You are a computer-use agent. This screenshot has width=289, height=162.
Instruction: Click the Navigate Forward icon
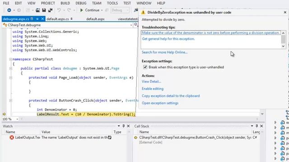pos(19,10)
